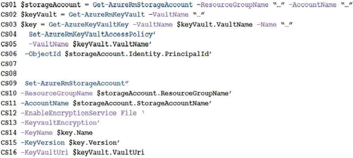Click $key.Name on line CS14

(x=74, y=133)
